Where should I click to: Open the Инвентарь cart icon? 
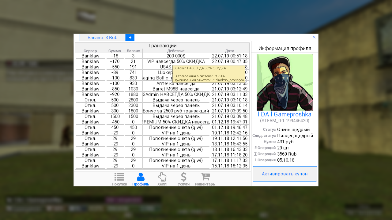point(205,179)
